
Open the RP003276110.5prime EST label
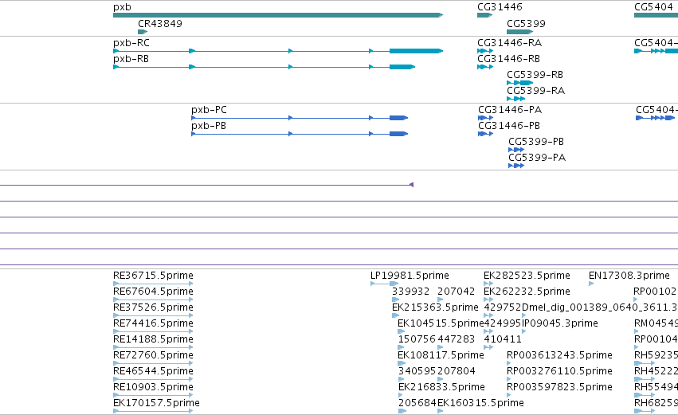pyautogui.click(x=559, y=371)
